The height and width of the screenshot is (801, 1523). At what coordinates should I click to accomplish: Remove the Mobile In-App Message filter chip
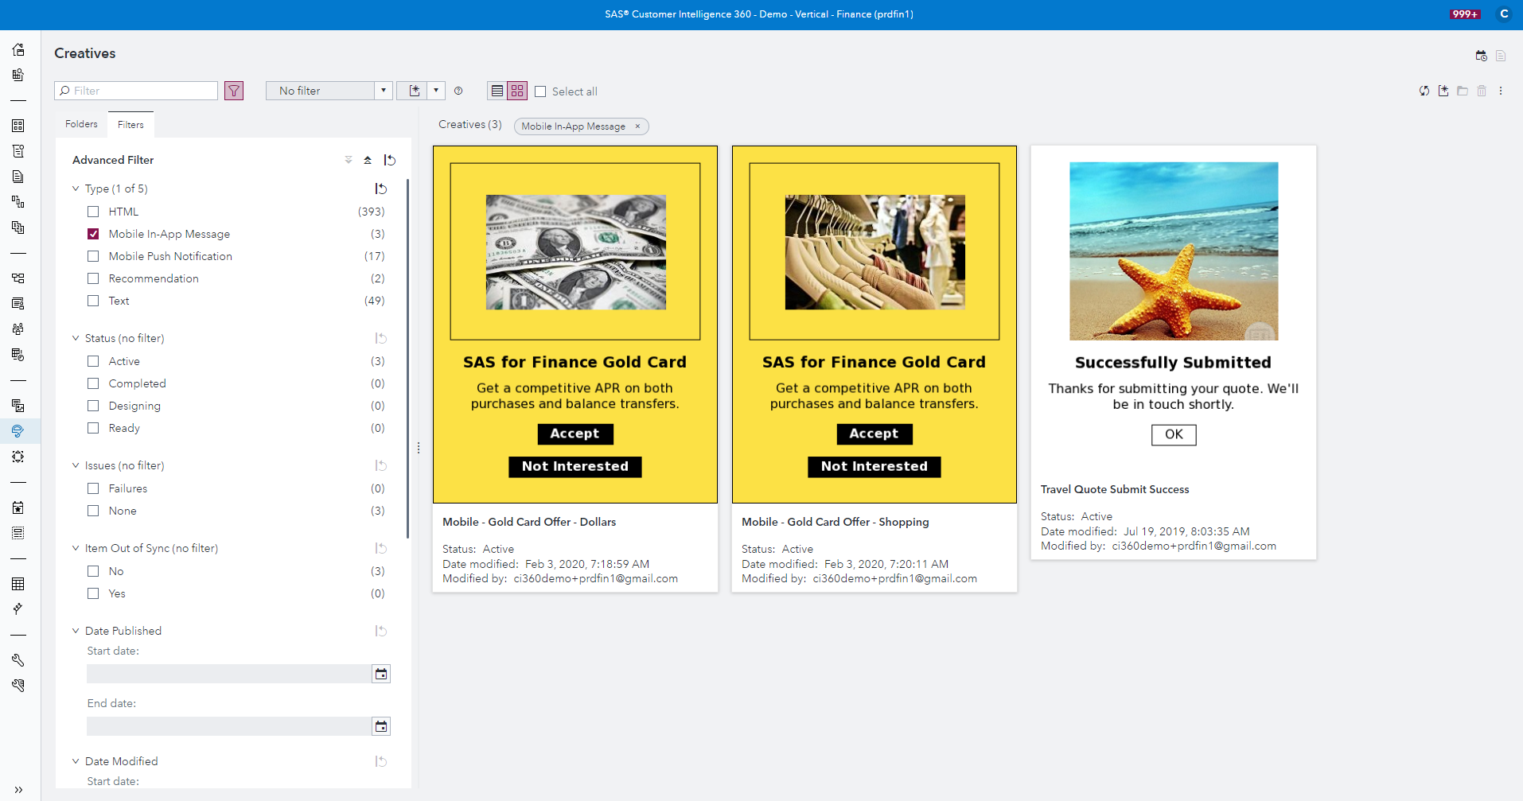(x=638, y=126)
